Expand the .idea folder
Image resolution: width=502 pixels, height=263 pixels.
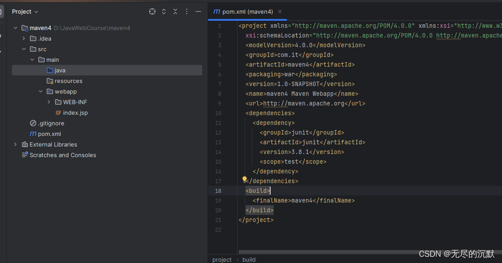coord(24,38)
